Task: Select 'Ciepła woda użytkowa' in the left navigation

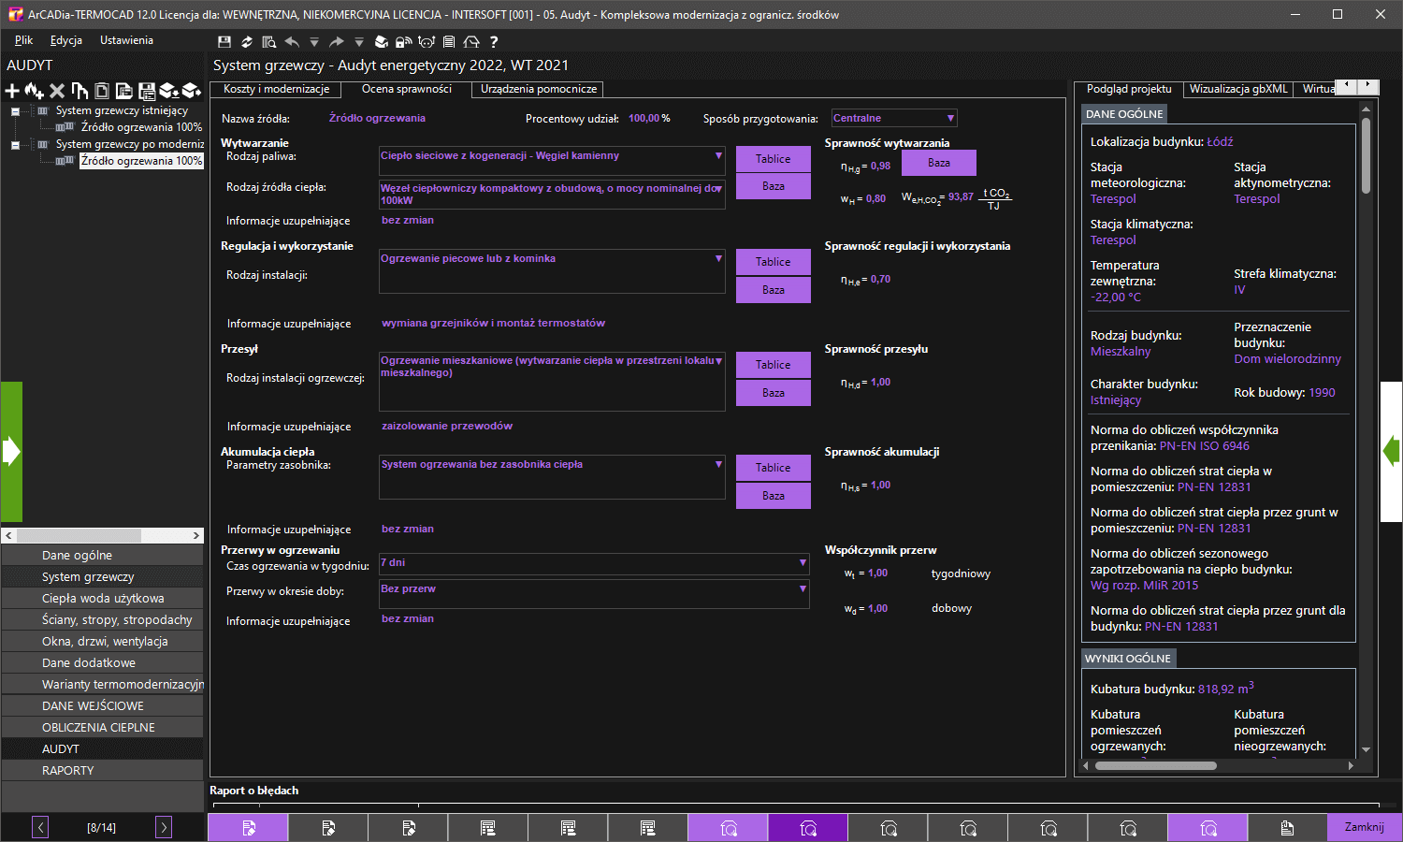Action: pos(103,599)
